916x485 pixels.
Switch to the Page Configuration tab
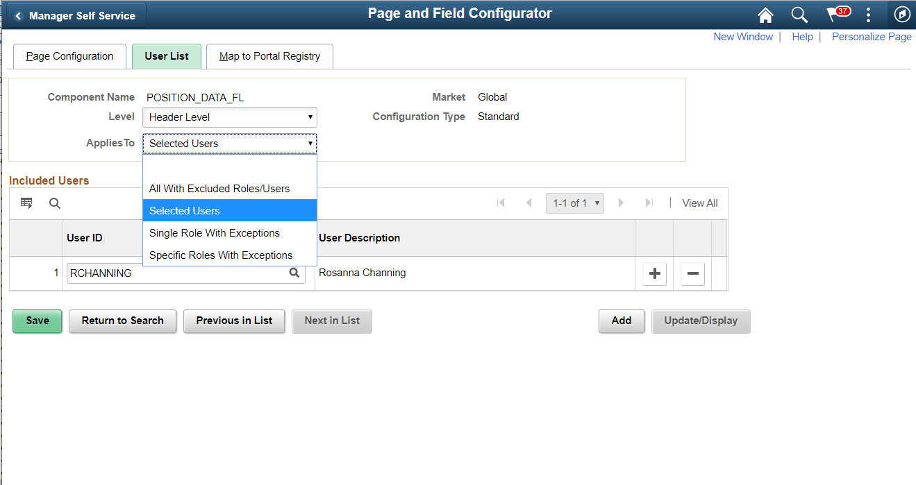pyautogui.click(x=69, y=56)
